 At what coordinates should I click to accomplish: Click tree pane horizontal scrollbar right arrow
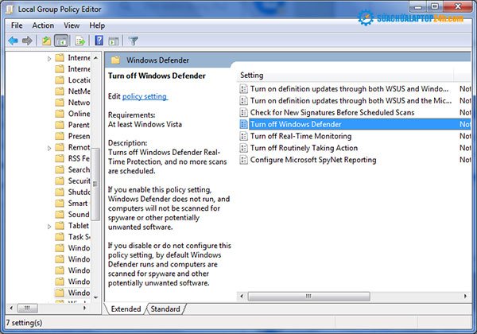[x=84, y=308]
